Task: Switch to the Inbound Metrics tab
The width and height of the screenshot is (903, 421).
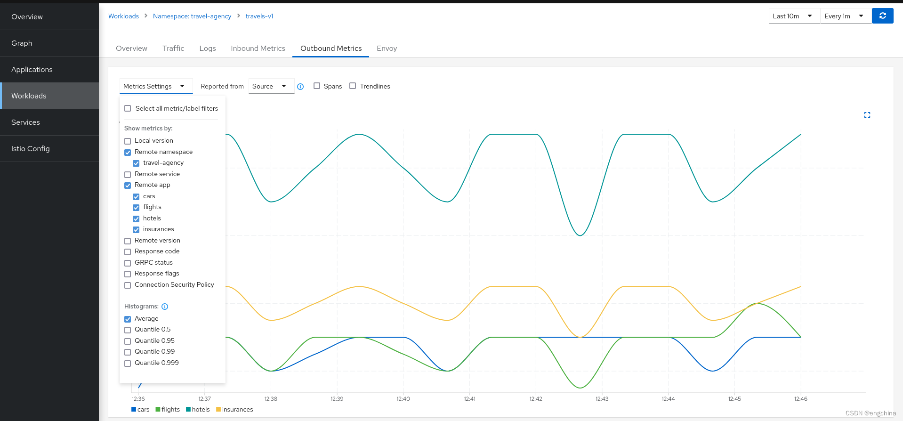Action: [x=258, y=48]
